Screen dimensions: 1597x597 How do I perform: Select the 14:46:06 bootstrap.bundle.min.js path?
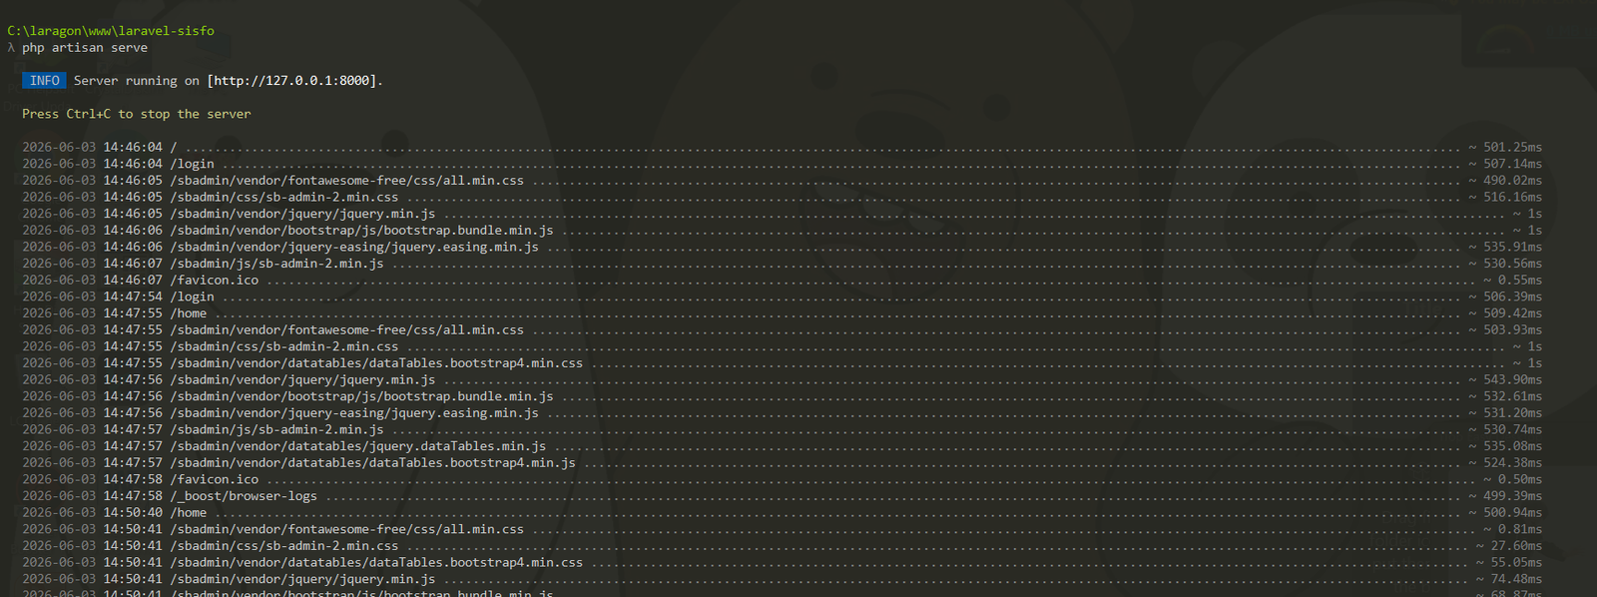point(361,230)
